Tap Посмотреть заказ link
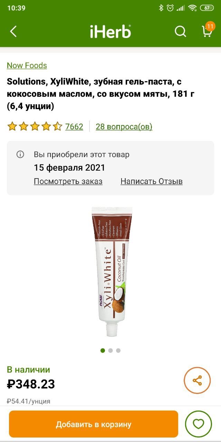 point(68,181)
